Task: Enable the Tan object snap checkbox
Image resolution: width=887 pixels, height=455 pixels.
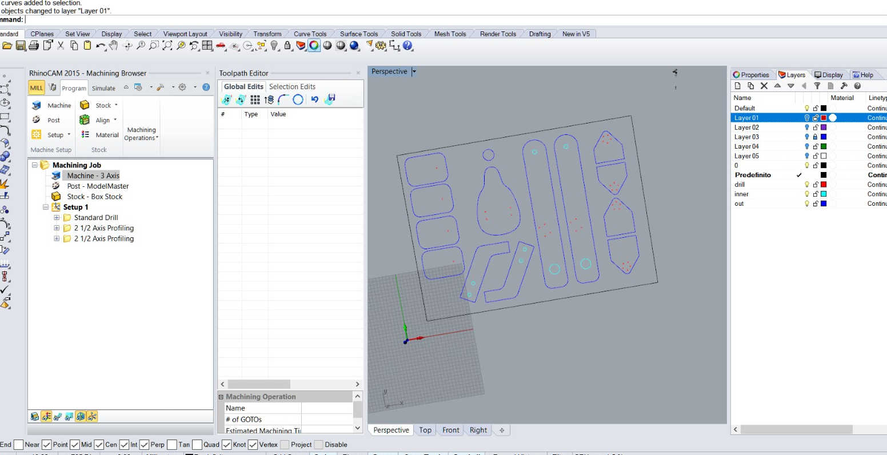Action: pos(172,445)
